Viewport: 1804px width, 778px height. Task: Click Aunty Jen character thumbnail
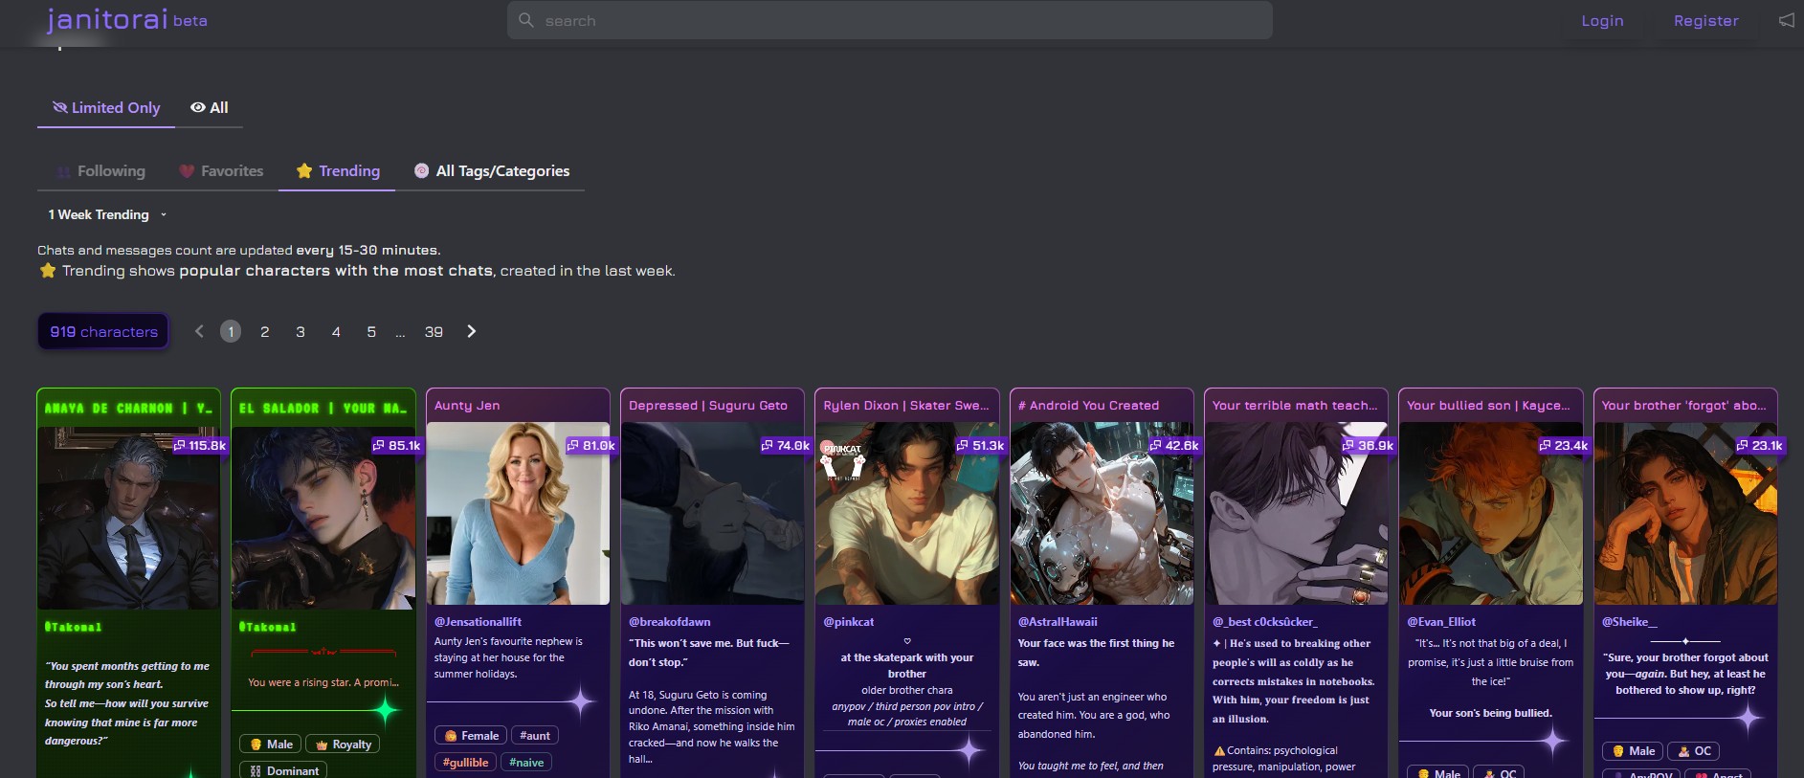coord(518,513)
